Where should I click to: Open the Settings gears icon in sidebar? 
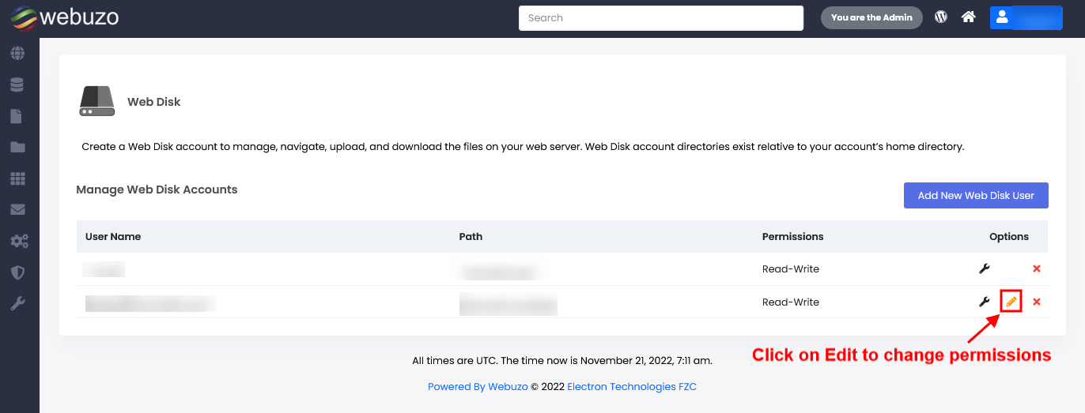coord(19,241)
